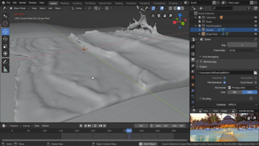The height and width of the screenshot is (146, 259).
Task: Open the Physics properties tab
Action: pyautogui.click(x=193, y=102)
